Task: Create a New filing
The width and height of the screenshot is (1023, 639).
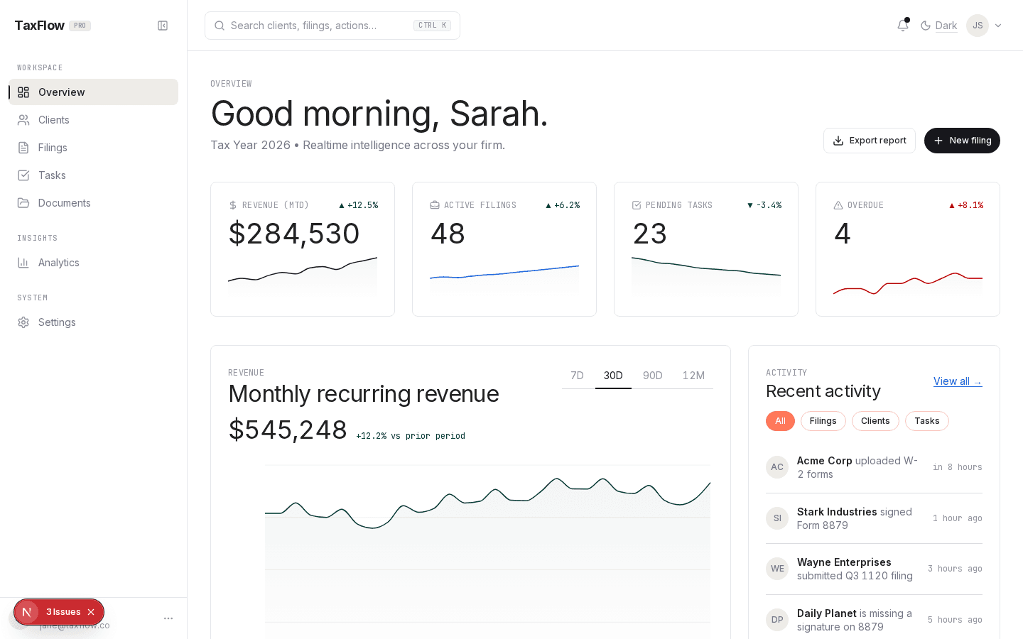Action: coord(962,141)
